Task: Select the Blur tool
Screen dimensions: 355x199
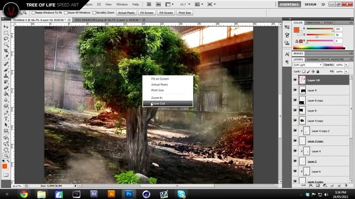Action: 6,100
